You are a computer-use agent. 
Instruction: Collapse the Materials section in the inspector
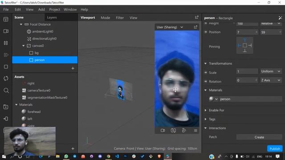pos(205,90)
